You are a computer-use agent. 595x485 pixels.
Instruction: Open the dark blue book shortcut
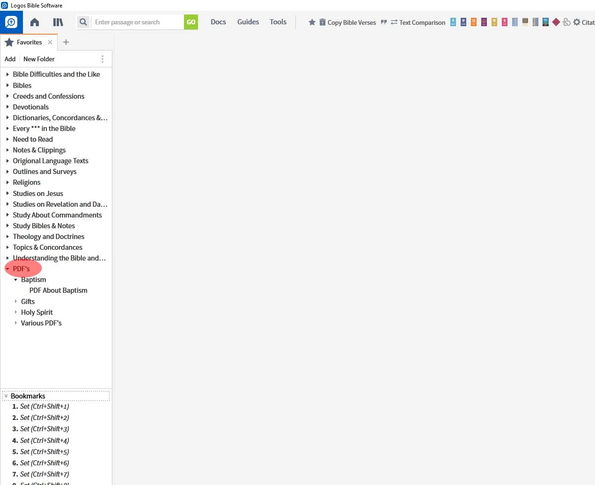click(463, 22)
